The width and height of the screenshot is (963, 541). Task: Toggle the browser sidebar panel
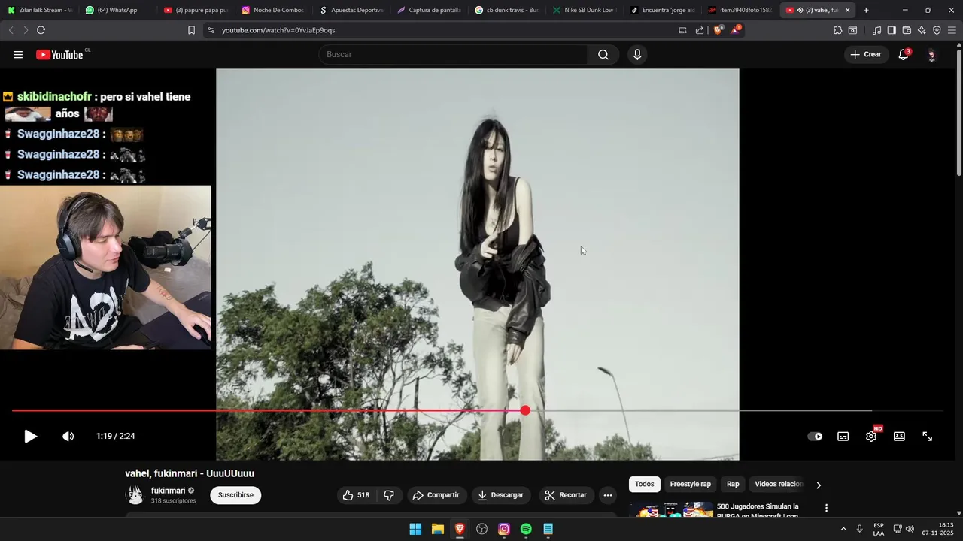[892, 30]
